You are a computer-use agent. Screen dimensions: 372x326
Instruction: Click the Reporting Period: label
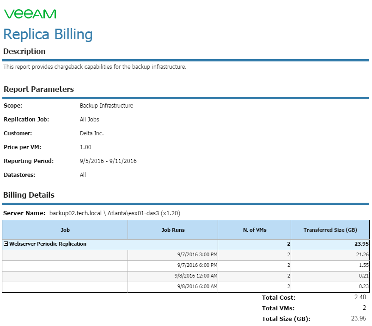pos(29,161)
